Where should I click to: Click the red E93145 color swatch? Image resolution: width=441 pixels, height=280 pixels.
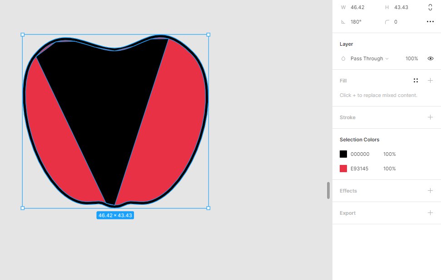[343, 169]
